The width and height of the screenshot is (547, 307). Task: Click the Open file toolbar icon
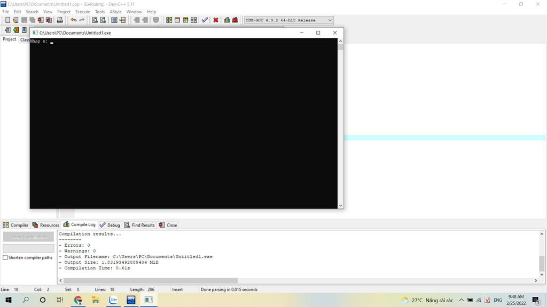(x=15, y=20)
